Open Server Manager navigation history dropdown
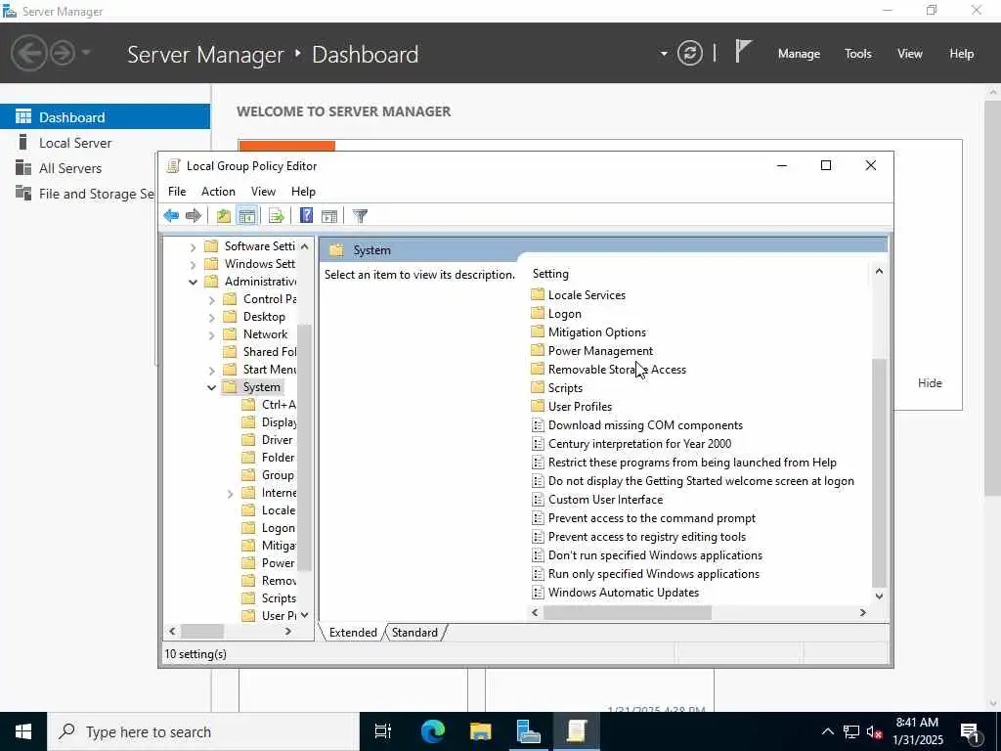 pos(86,53)
